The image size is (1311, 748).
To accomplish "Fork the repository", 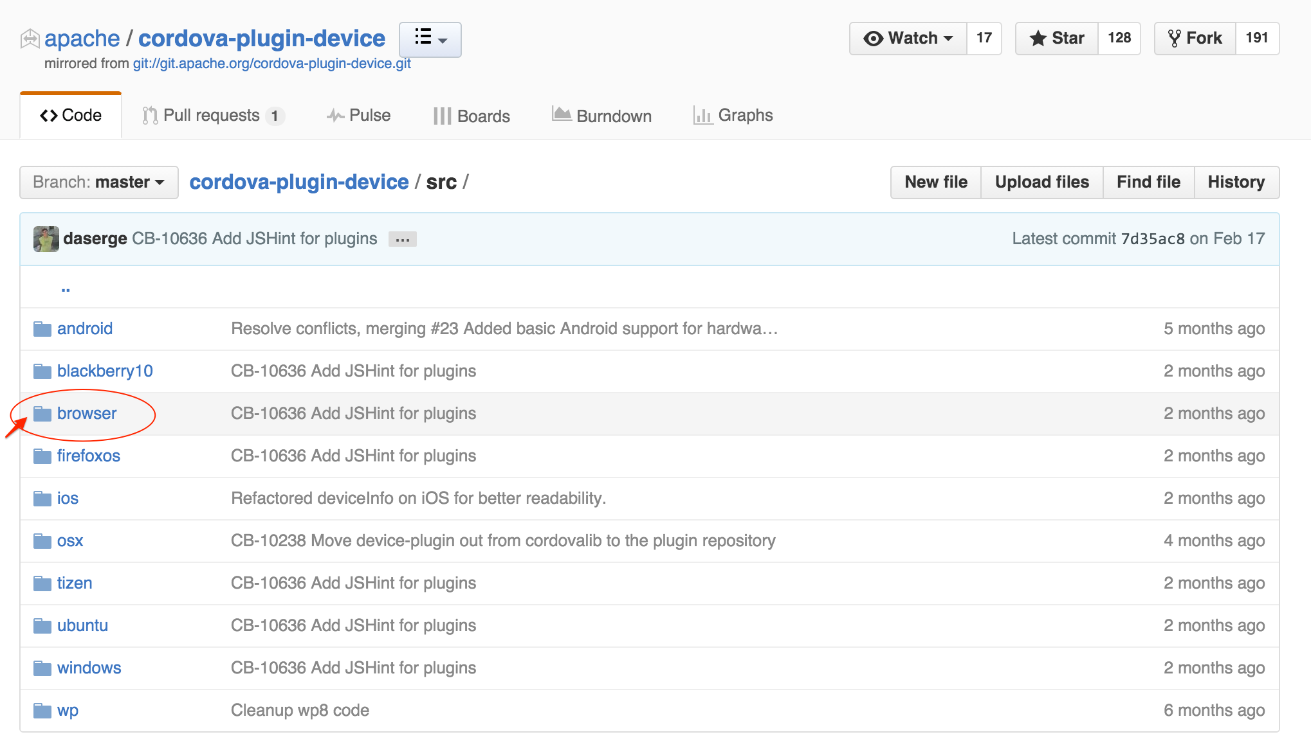I will pyautogui.click(x=1195, y=39).
